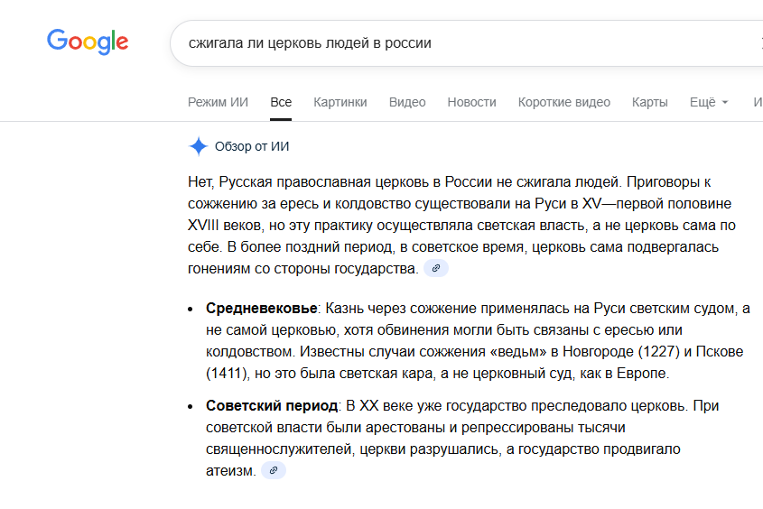
Task: Show the «Новости» results tab
Action: tap(471, 102)
